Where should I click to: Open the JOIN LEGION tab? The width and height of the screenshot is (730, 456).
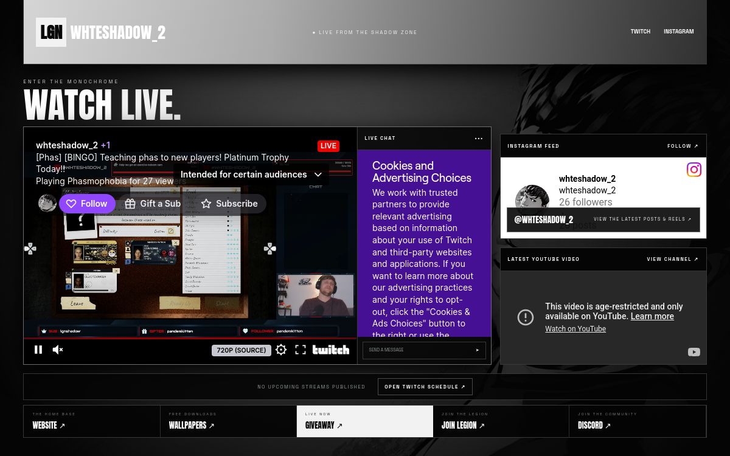click(501, 421)
